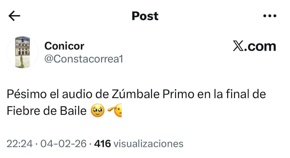Click the ".com" text beside the X logo
This screenshot has width=290, height=158.
(260, 47)
